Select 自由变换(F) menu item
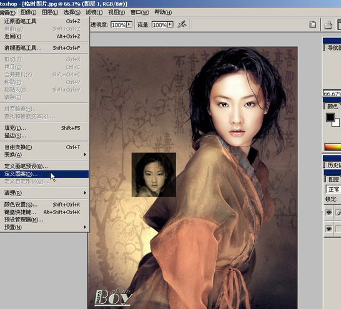 pyautogui.click(x=44, y=147)
